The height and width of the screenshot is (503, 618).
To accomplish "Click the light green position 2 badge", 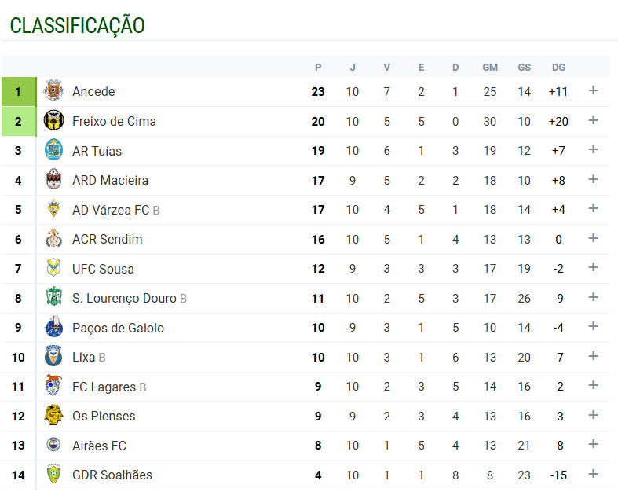I will pos(19,121).
